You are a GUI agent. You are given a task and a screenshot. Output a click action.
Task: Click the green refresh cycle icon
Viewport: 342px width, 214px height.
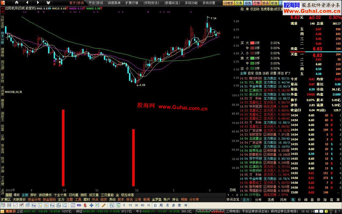[x=118, y=205]
